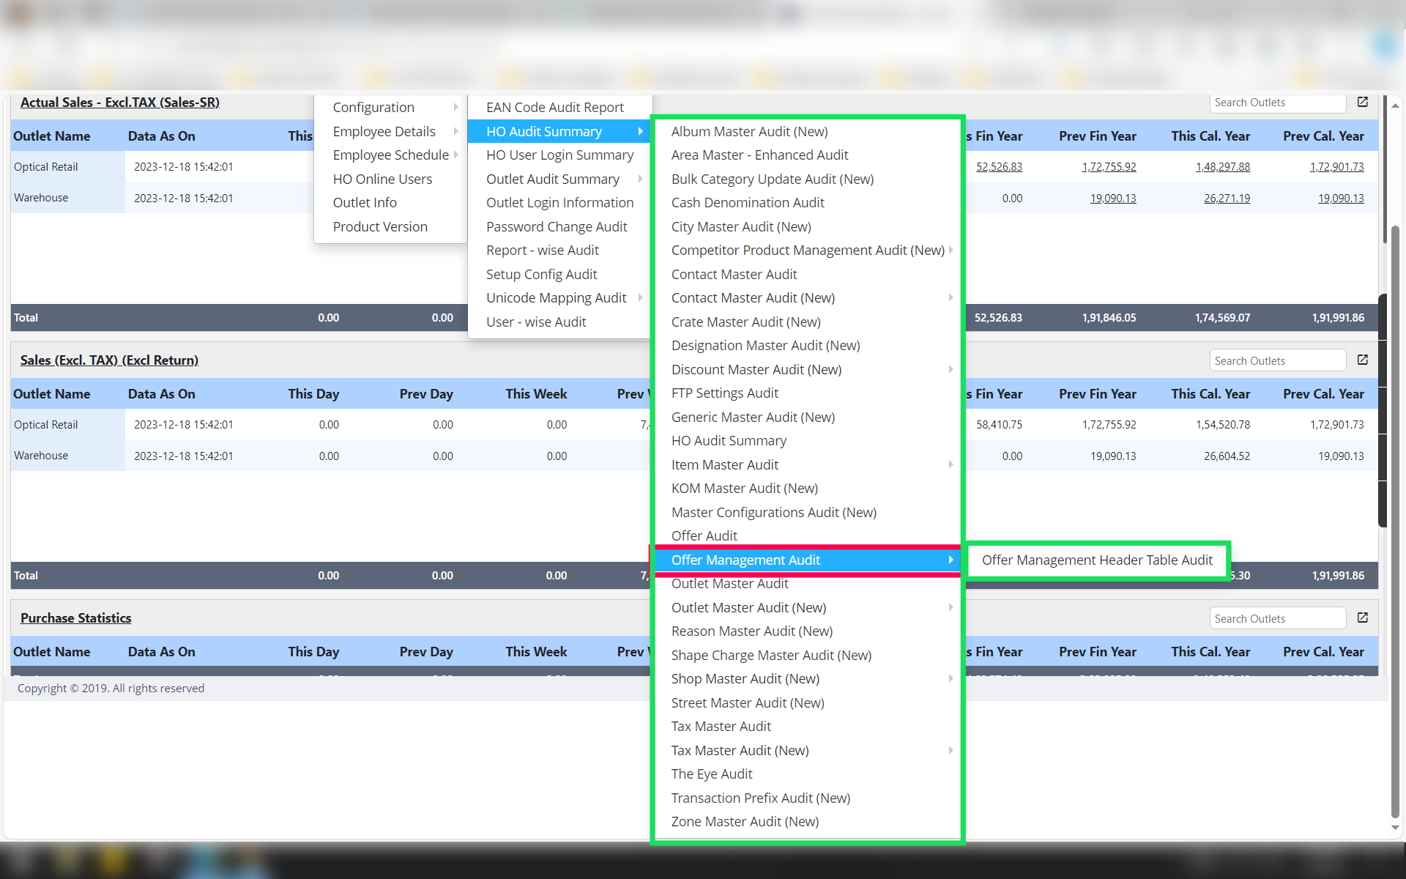Select Offer Management Header Table Audit

click(1096, 560)
